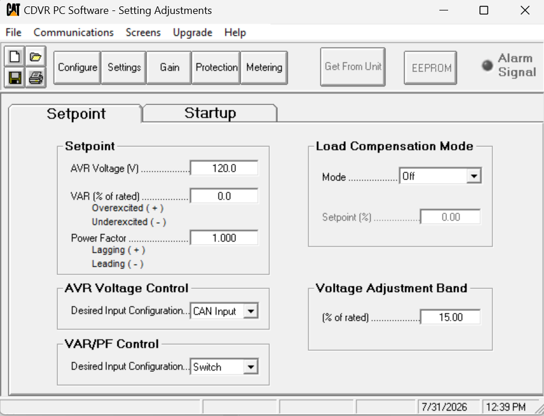Click the New file icon
The height and width of the screenshot is (416, 544).
click(15, 56)
